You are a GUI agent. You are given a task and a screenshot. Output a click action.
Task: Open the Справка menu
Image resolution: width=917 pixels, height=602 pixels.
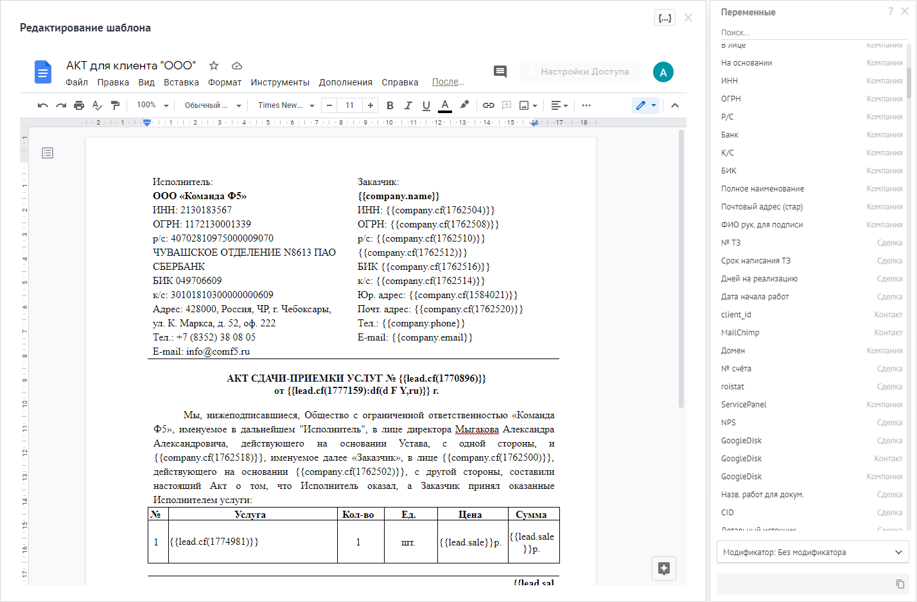(400, 82)
